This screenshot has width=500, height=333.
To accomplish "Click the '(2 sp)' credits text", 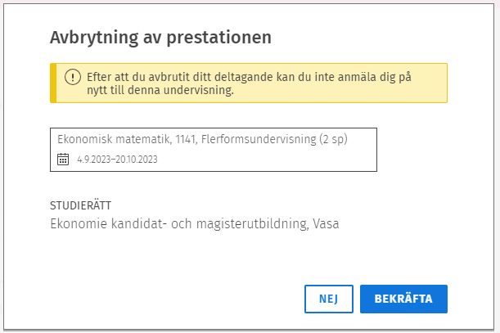I will pyautogui.click(x=335, y=139).
